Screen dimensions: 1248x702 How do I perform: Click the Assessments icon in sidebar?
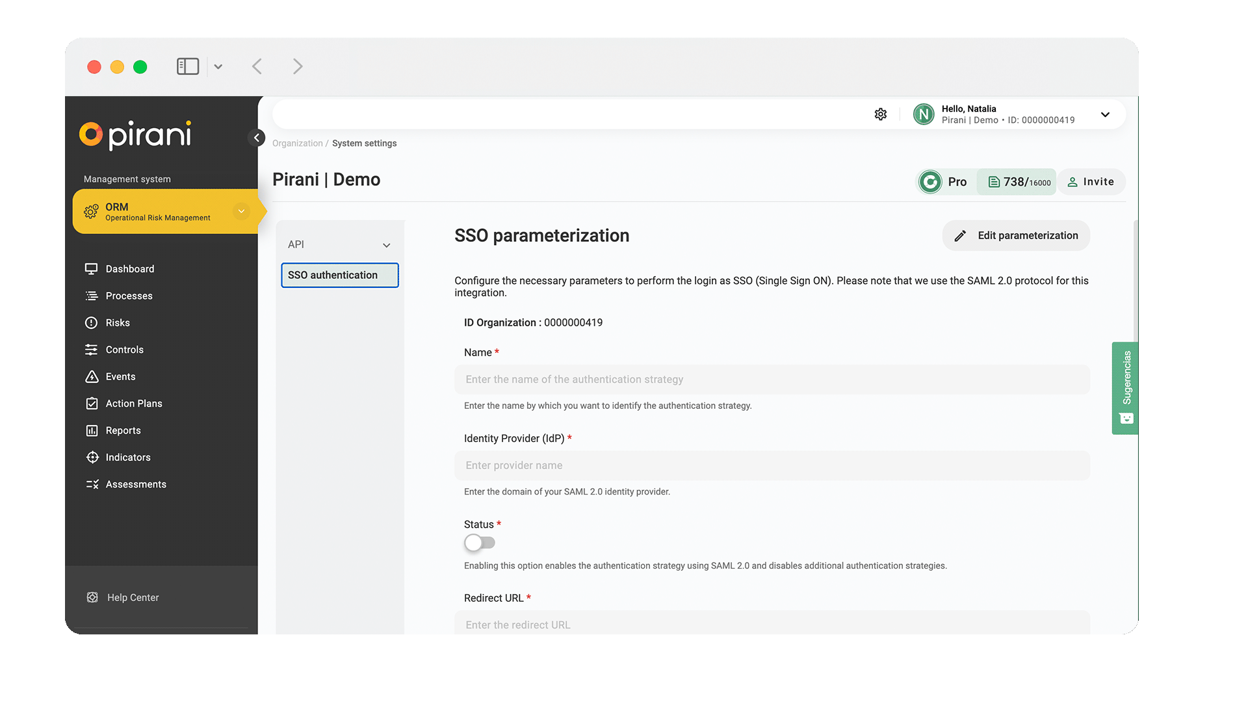coord(92,484)
